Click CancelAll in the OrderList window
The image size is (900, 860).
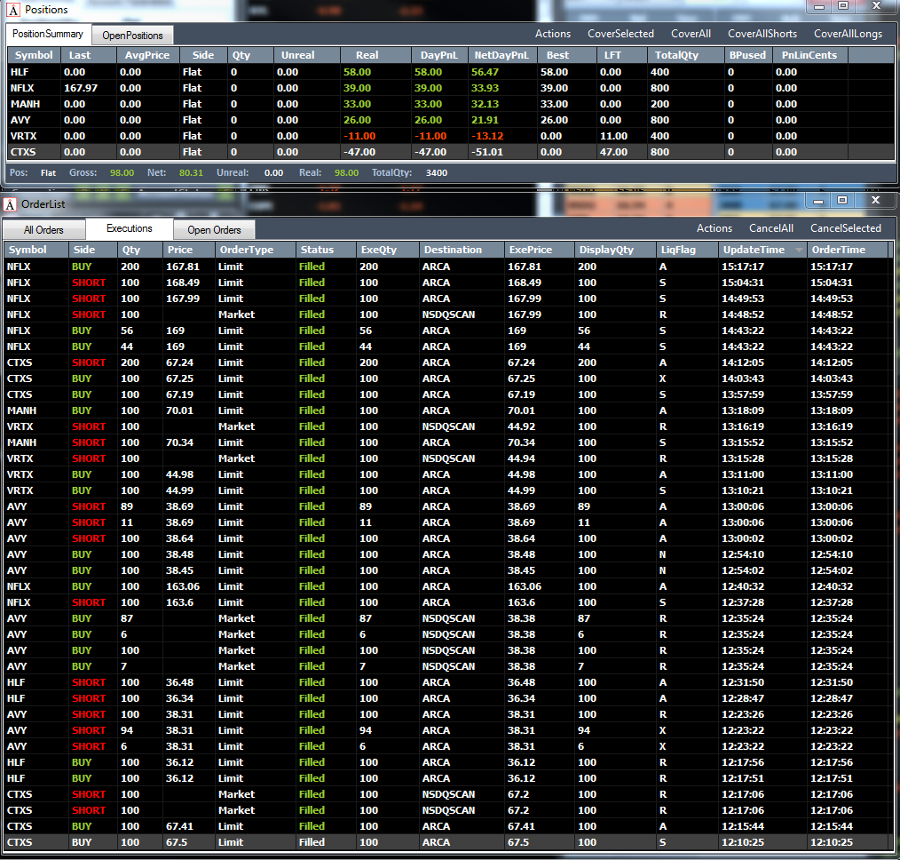(770, 228)
